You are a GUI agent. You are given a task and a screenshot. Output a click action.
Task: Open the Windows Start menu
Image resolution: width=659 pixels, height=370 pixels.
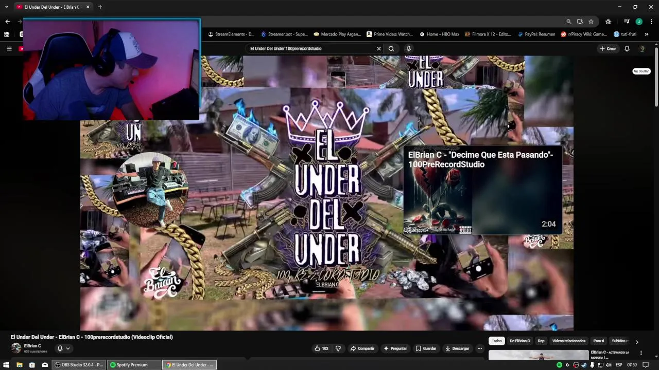[6, 365]
